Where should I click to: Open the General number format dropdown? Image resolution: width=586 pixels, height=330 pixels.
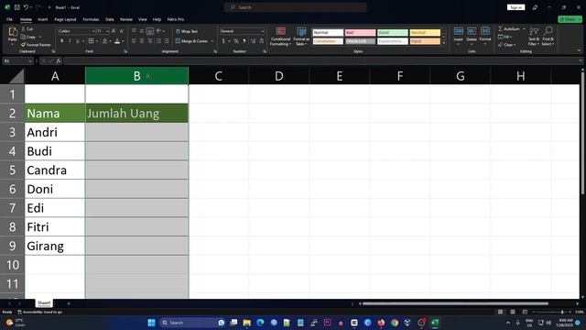point(242,31)
